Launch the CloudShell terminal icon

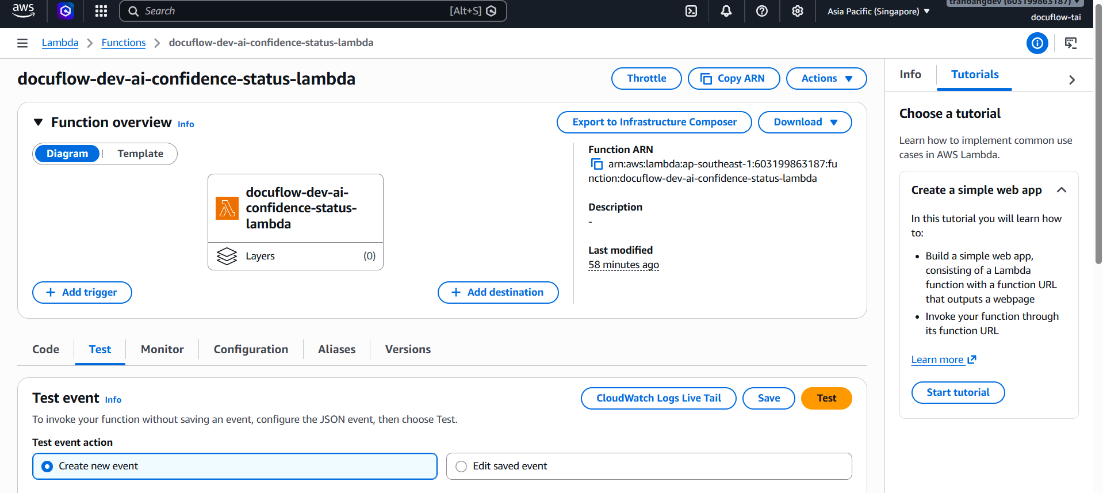coord(691,11)
